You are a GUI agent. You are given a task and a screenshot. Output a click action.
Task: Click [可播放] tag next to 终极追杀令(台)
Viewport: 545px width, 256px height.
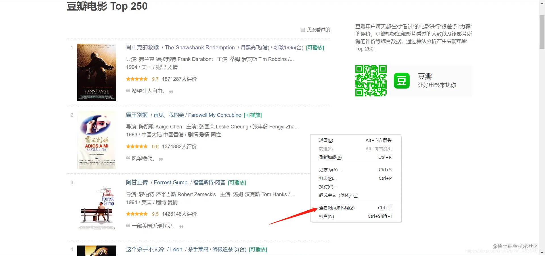click(x=258, y=249)
